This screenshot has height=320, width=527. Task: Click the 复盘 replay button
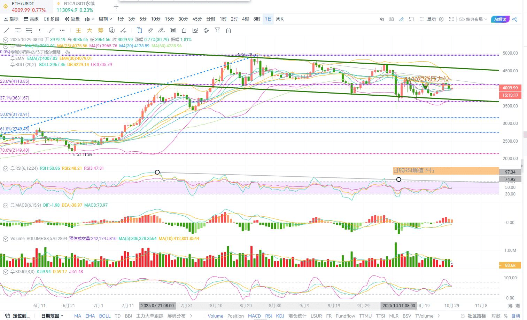click(x=72, y=19)
